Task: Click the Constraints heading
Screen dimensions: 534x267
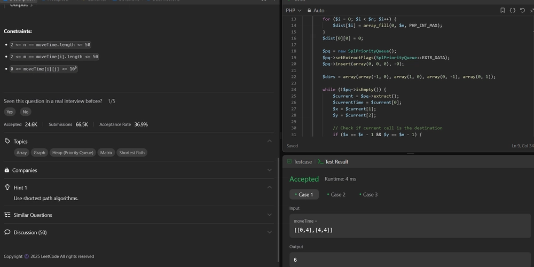Action: 18,32
